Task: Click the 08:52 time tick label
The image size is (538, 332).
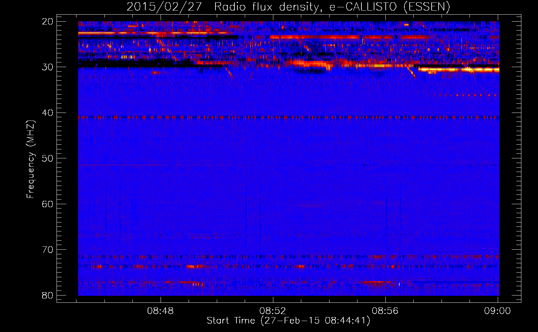Action: click(x=273, y=311)
